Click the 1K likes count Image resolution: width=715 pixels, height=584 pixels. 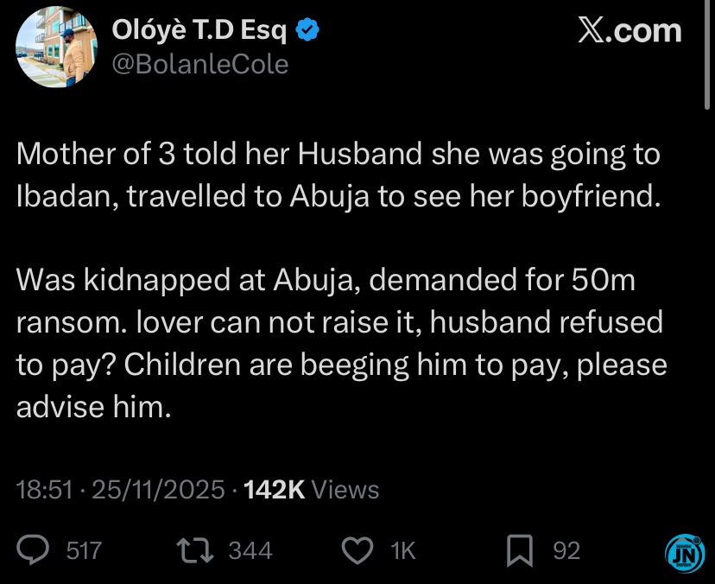click(x=403, y=550)
